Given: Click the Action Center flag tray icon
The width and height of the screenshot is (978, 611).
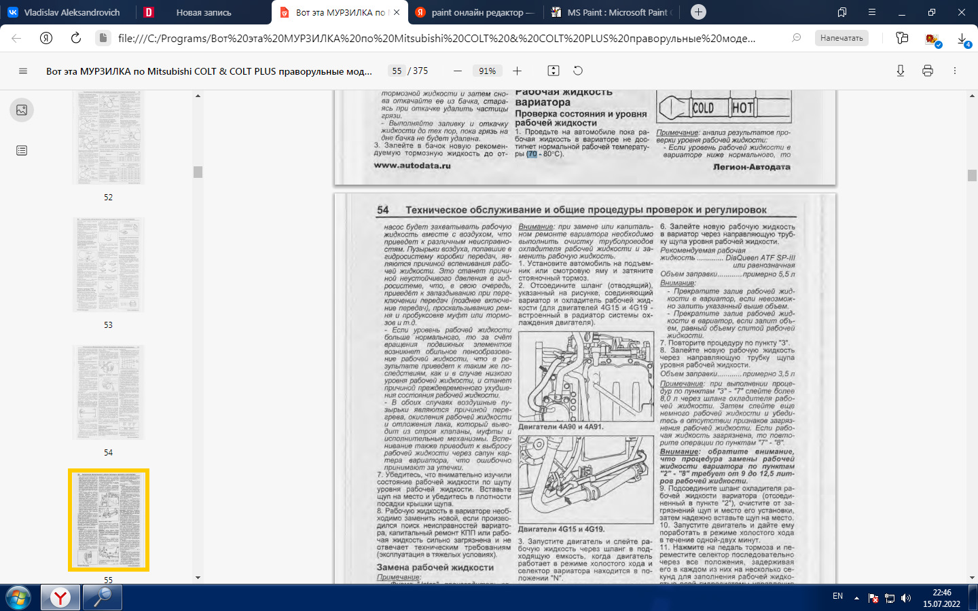Looking at the screenshot, I should point(873,598).
